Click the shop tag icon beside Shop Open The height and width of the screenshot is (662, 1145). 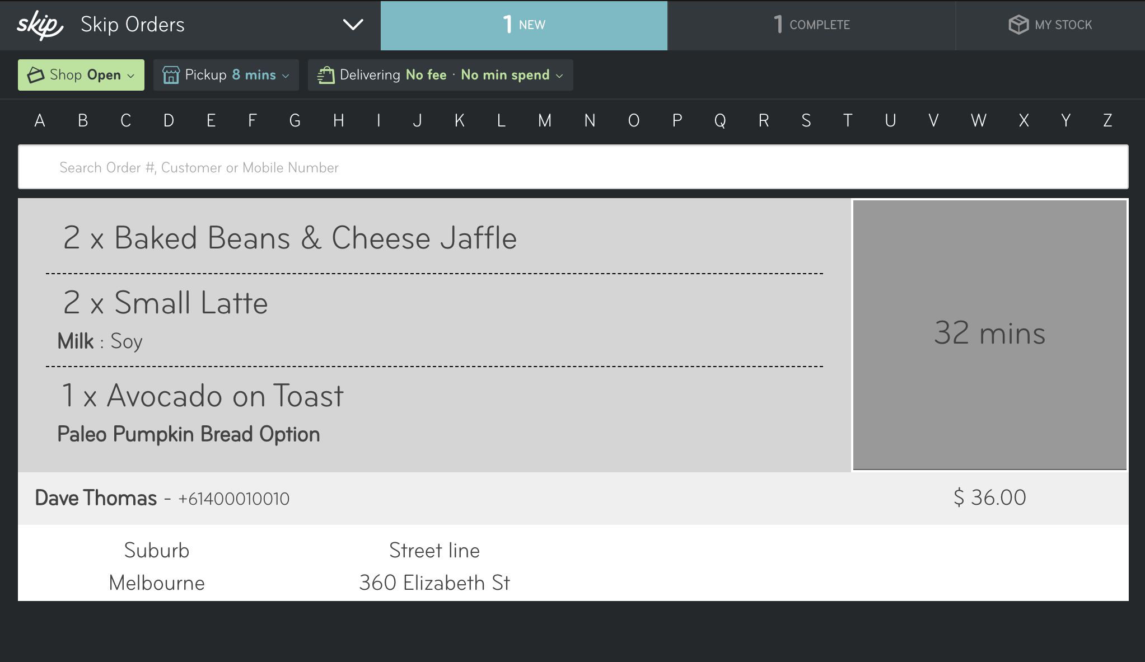36,75
